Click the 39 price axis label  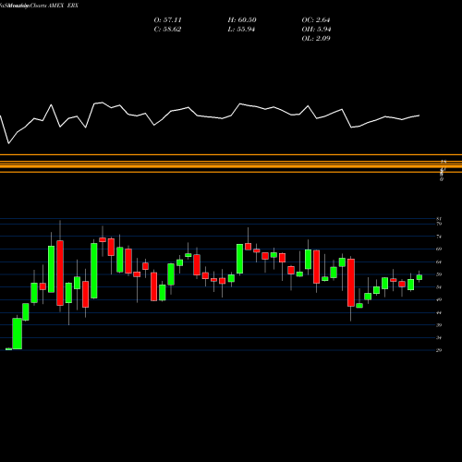click(439, 325)
